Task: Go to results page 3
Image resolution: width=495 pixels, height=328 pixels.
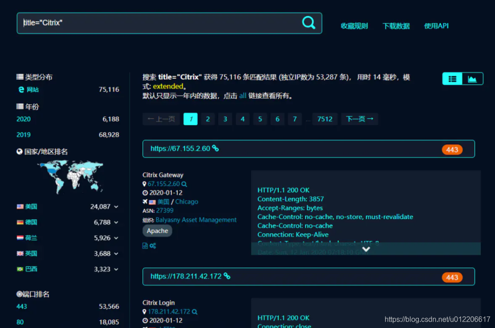Action: 225,119
